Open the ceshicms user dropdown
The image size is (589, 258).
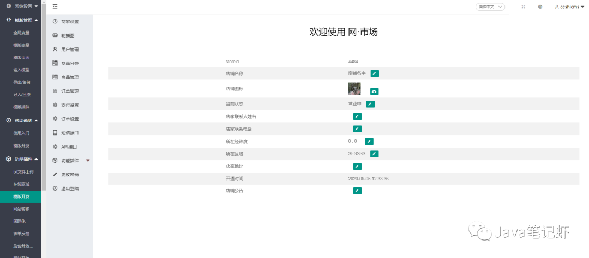[x=569, y=7]
